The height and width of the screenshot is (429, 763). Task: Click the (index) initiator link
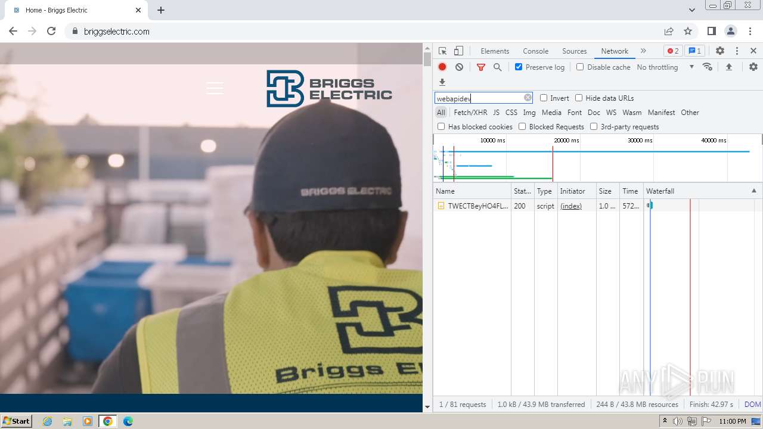[x=570, y=206]
